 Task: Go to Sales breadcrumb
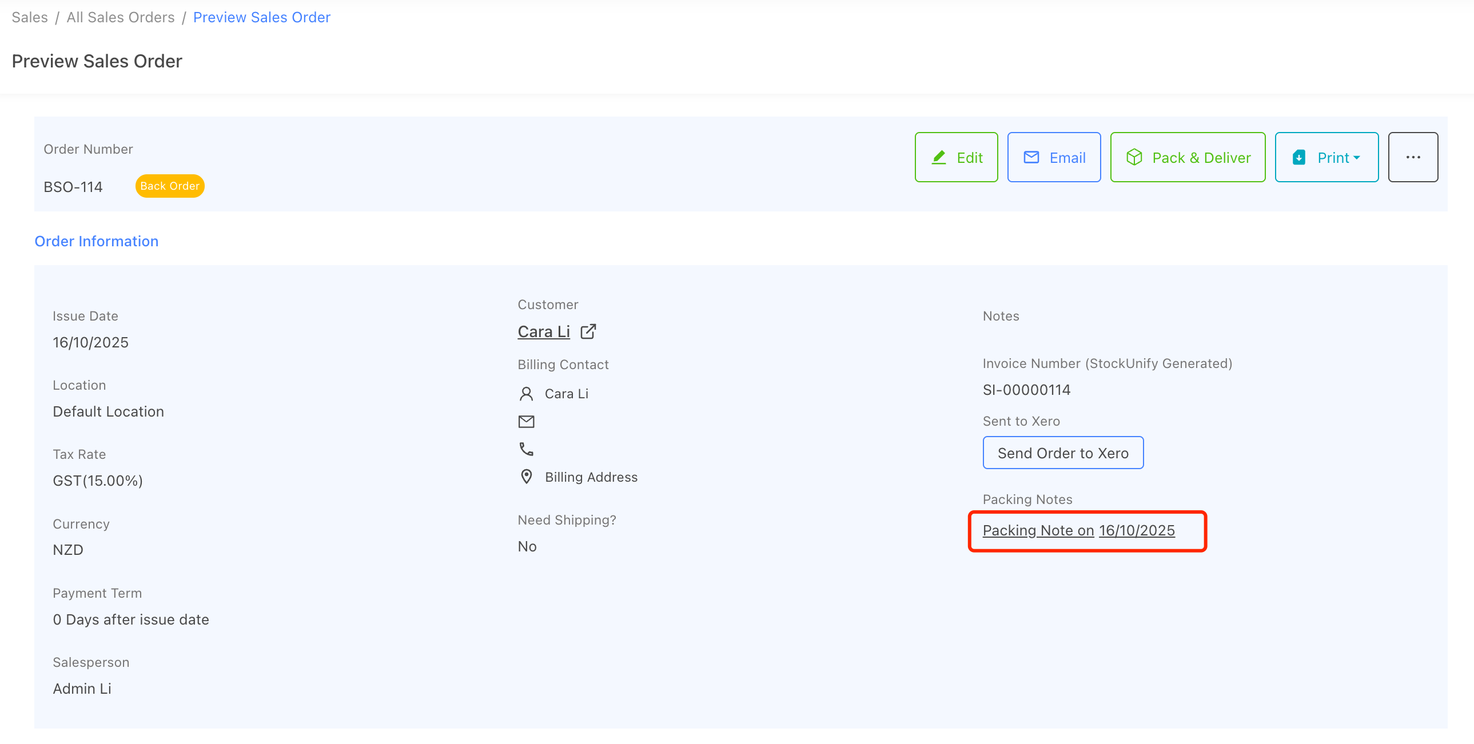click(30, 17)
